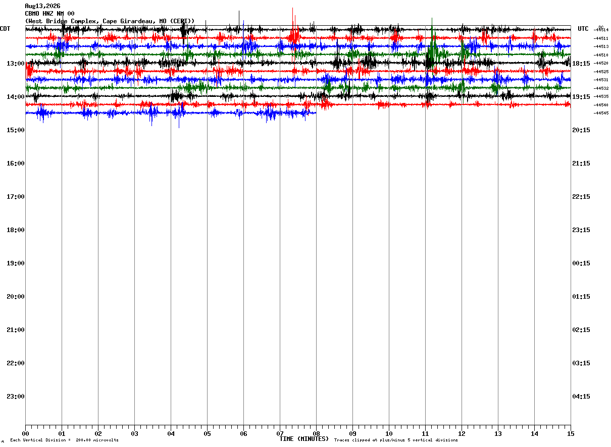Click the 14 minute axis label
The image size is (611, 447).
pyautogui.click(x=534, y=434)
